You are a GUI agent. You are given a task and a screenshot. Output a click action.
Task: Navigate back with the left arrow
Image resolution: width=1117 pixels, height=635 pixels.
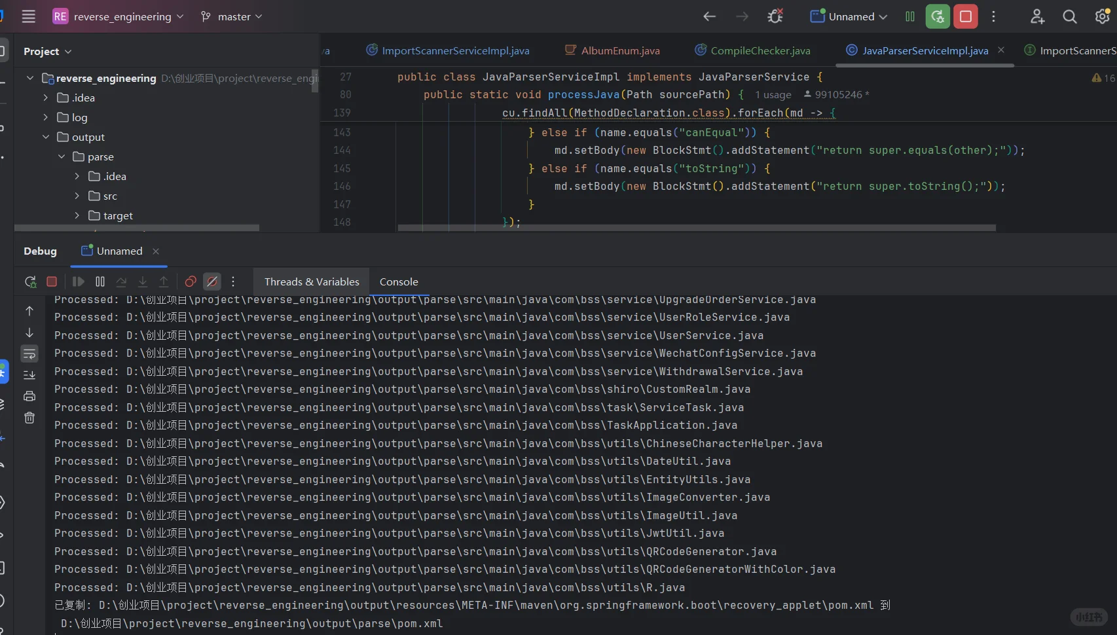(709, 16)
